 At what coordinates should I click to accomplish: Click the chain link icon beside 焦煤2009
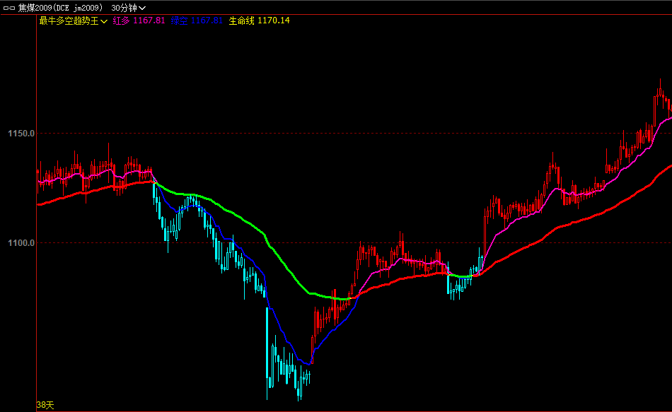[8, 7]
